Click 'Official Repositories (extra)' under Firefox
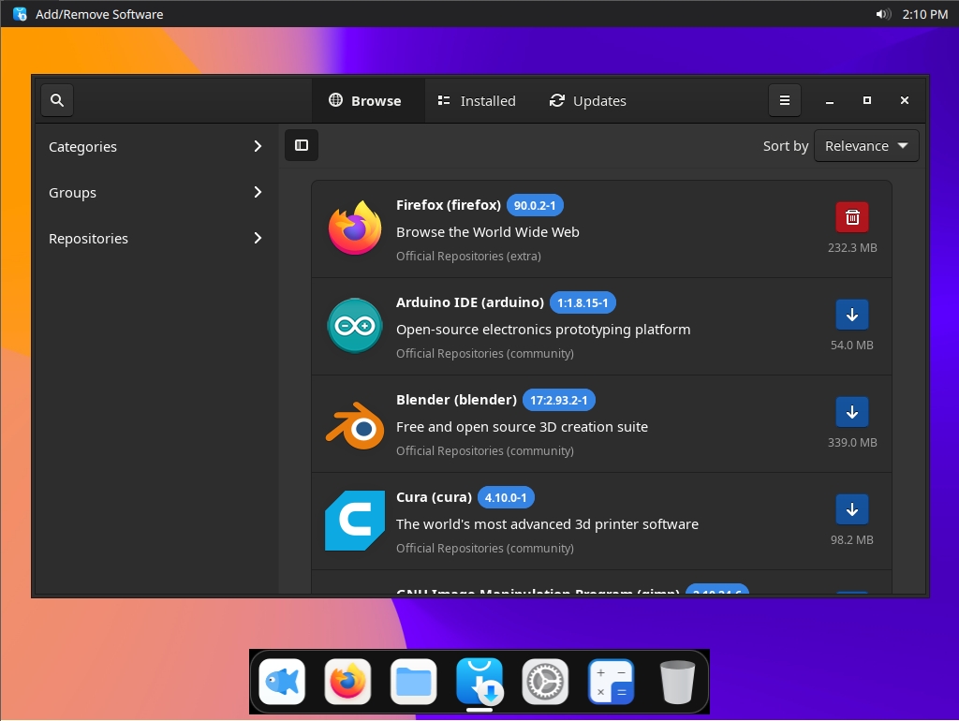This screenshot has width=959, height=721. (x=468, y=257)
